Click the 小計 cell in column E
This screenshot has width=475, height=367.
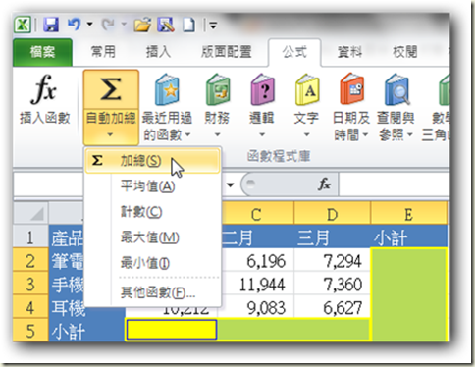[x=409, y=236]
